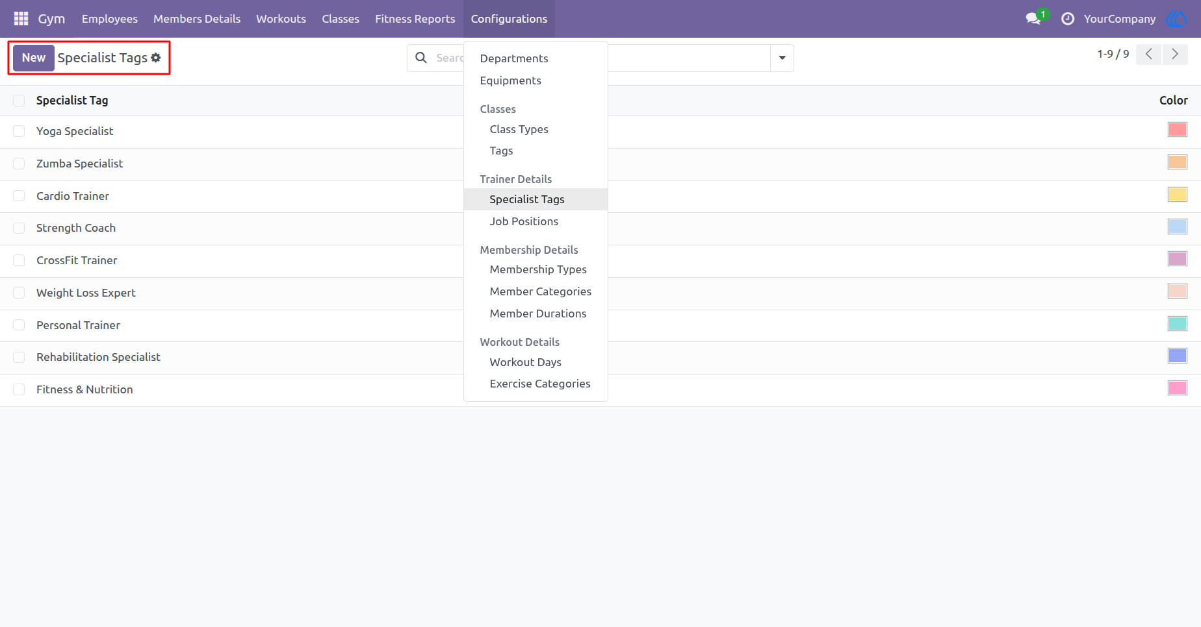Image resolution: width=1201 pixels, height=627 pixels.
Task: Check the Yoga Specialist row checkbox
Action: (19, 131)
